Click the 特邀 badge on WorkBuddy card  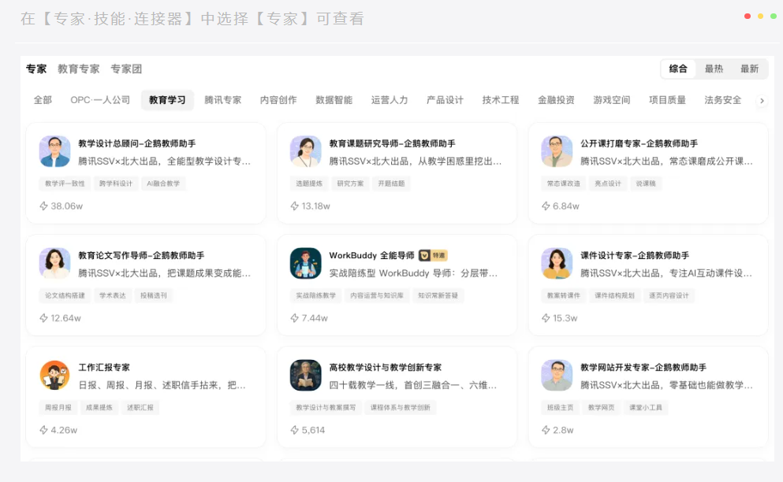(433, 255)
